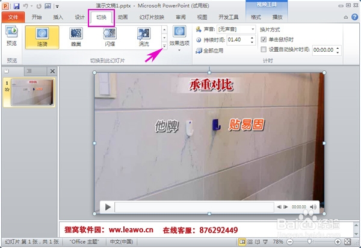The image size is (361, 248).
Task: Switch to Normal view icon in status bar
Action: point(242,242)
